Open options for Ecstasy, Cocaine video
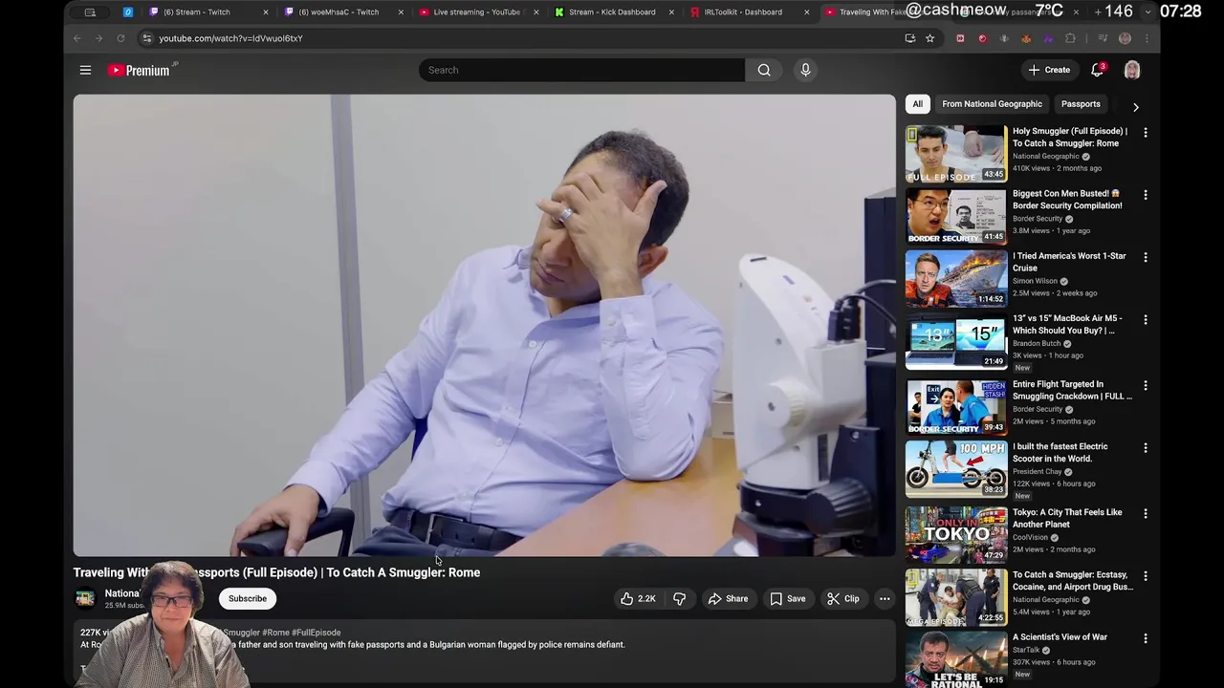 tap(1146, 576)
